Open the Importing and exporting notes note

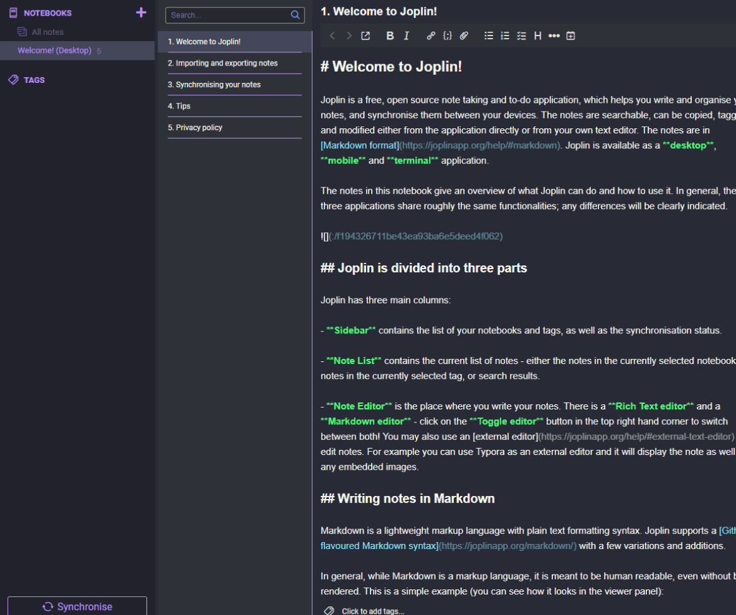[x=235, y=63]
